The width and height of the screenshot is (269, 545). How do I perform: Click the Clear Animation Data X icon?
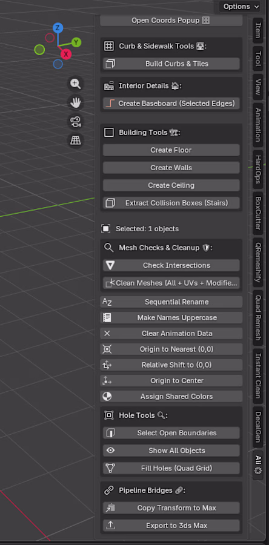pyautogui.click(x=107, y=333)
